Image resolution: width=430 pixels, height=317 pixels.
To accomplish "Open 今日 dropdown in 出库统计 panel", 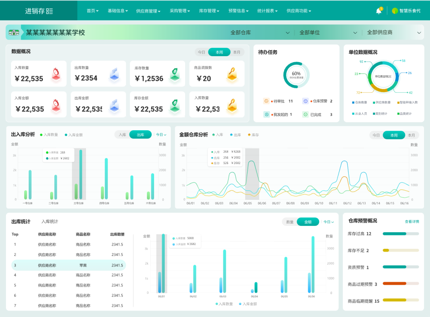I will tap(328, 222).
